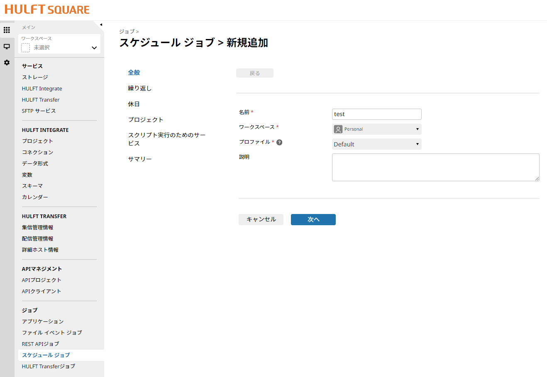Focus the 名前 text field

[376, 114]
